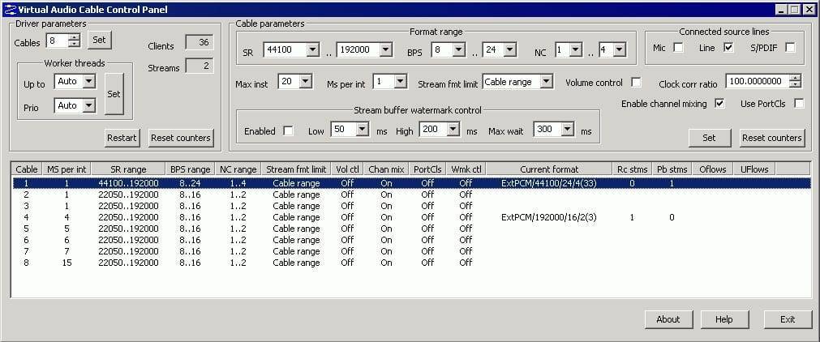
Task: Open the Stream fmt limit dropdown
Action: click(547, 82)
